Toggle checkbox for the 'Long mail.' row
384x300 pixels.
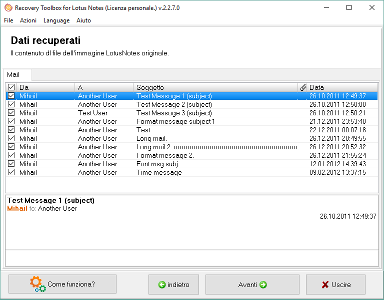11,138
